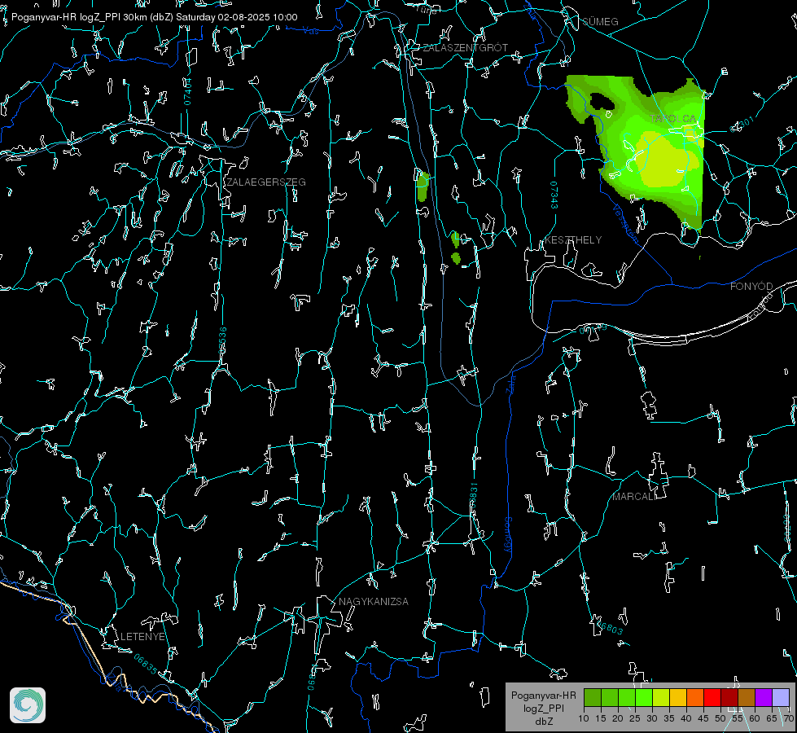This screenshot has height=733, width=797.
Task: Click the TAPOLCA city label
Action: point(673,118)
